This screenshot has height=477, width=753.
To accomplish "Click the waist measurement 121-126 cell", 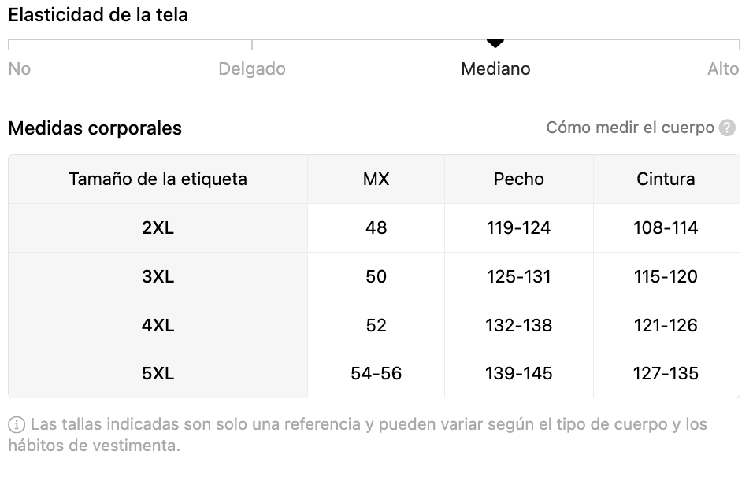I will (x=666, y=326).
